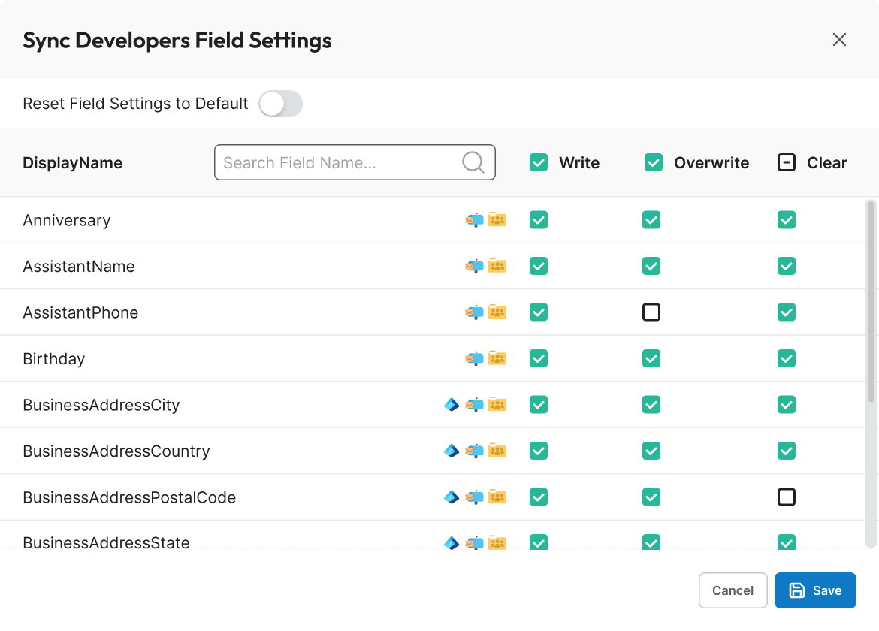879x631 pixels.
Task: Uncheck the Write column header checkbox
Action: point(539,162)
